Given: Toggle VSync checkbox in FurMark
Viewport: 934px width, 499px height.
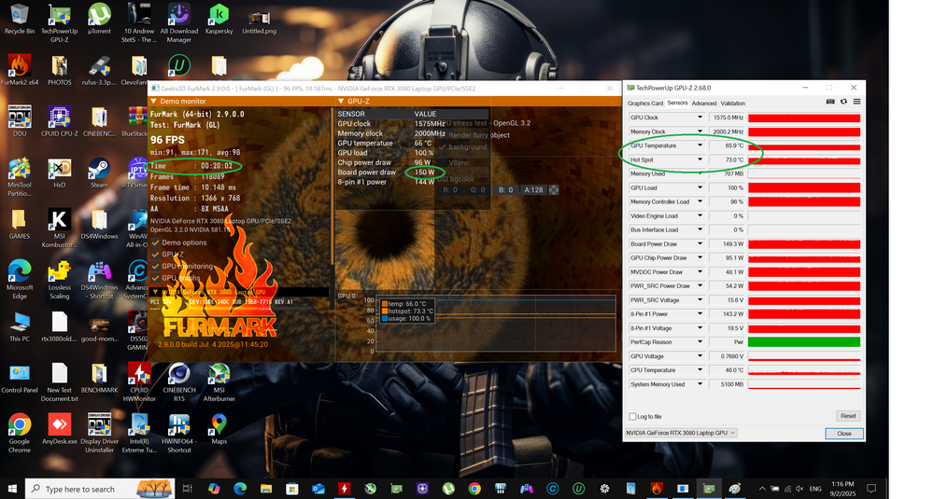Looking at the screenshot, I should (442, 162).
